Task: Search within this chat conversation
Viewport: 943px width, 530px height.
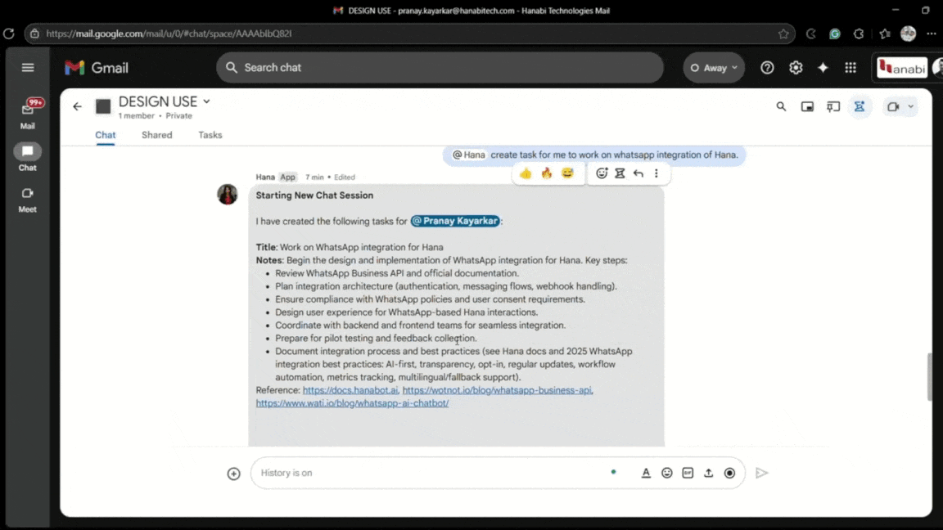Action: point(781,106)
